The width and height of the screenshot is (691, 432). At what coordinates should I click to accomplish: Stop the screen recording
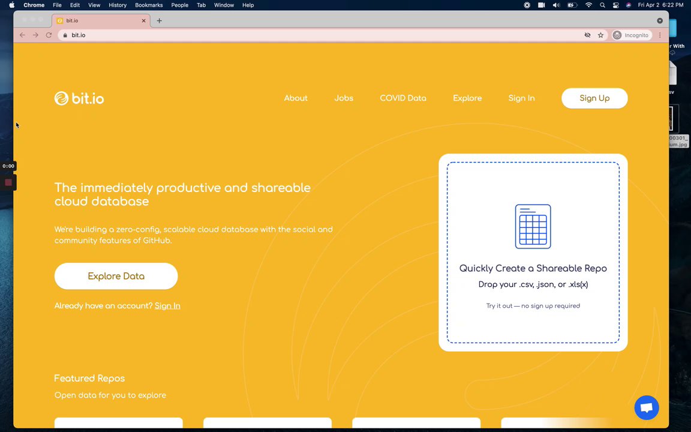click(x=8, y=182)
